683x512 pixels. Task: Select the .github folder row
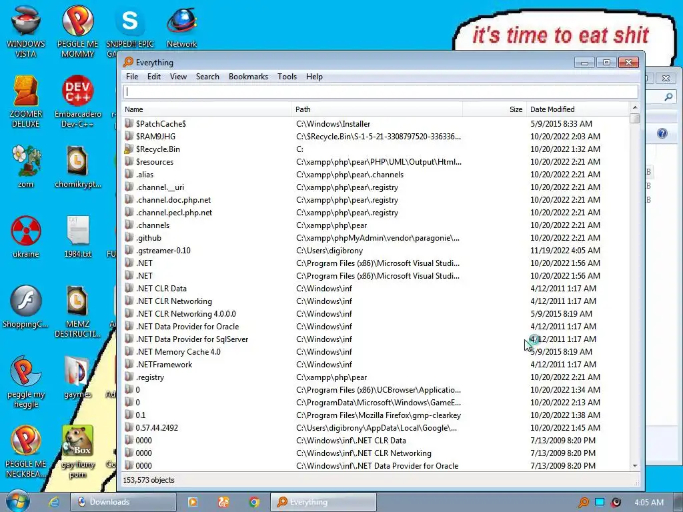[x=376, y=238]
